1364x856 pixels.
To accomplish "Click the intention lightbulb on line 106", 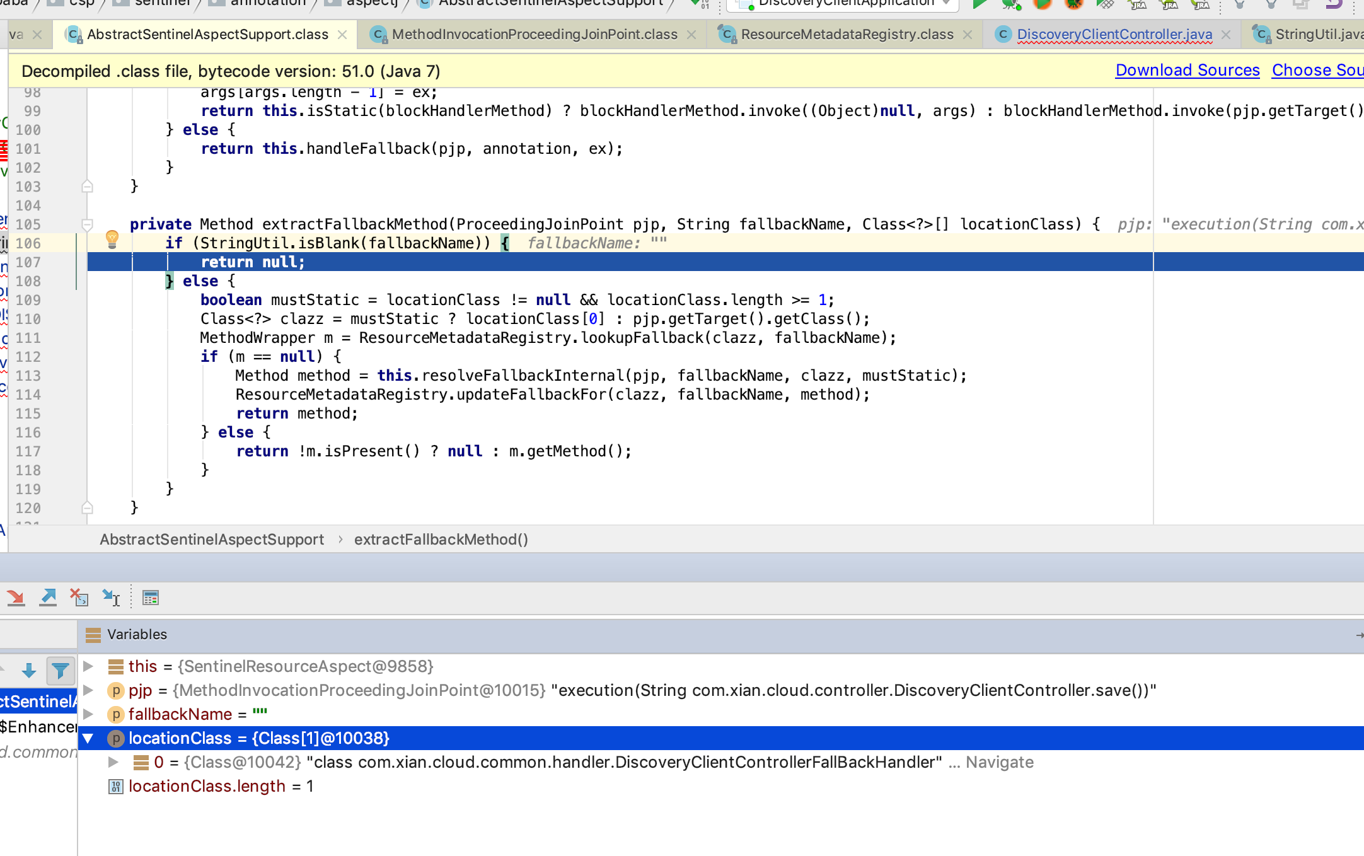I will coord(112,239).
